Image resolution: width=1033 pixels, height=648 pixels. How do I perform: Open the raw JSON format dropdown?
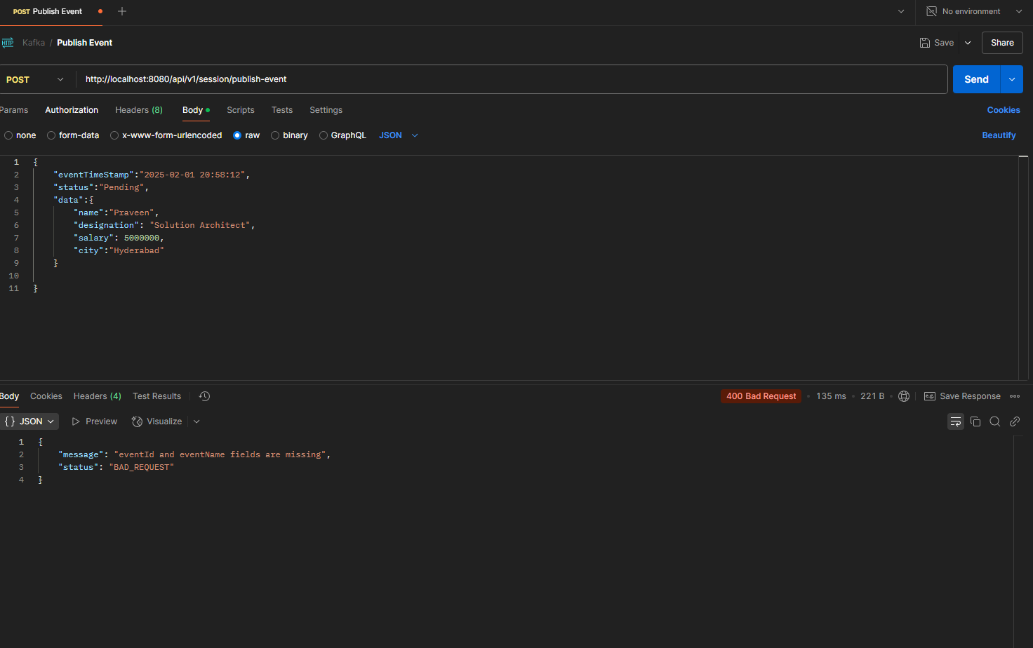(x=399, y=135)
